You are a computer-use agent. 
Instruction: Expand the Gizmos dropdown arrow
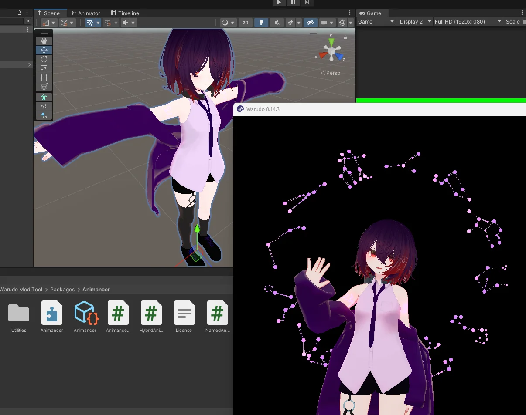tap(351, 23)
